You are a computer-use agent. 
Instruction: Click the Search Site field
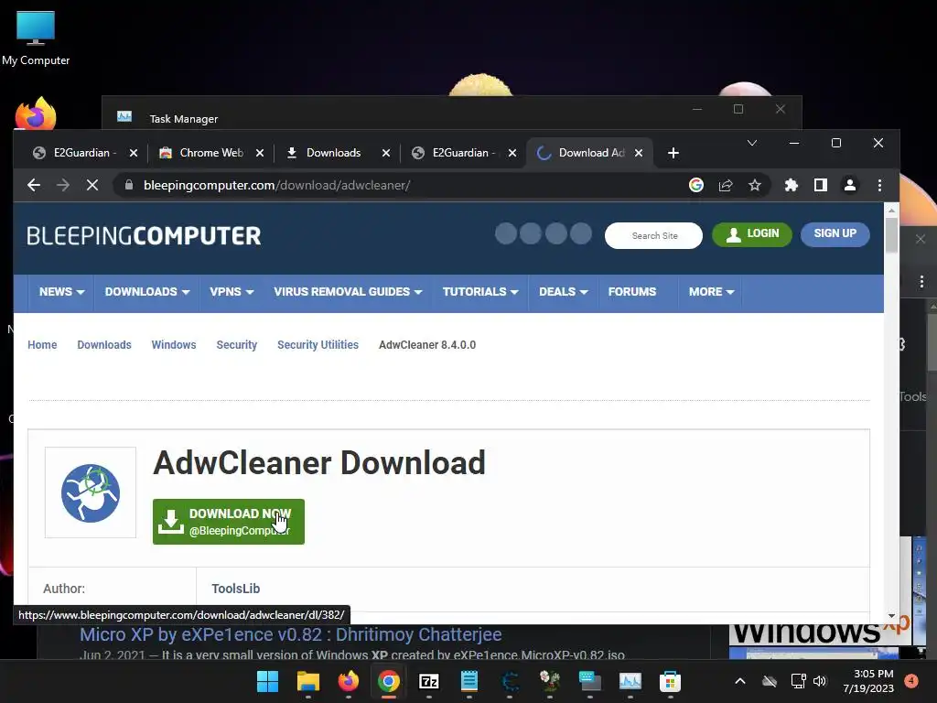point(653,235)
